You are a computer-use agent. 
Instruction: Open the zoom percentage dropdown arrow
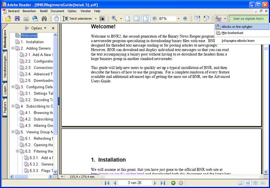178,18
